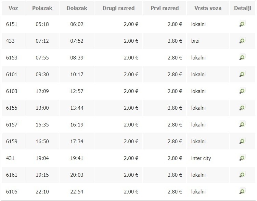Click magnifier icon for train 6103
The height and width of the screenshot is (201, 257).
tap(242, 91)
